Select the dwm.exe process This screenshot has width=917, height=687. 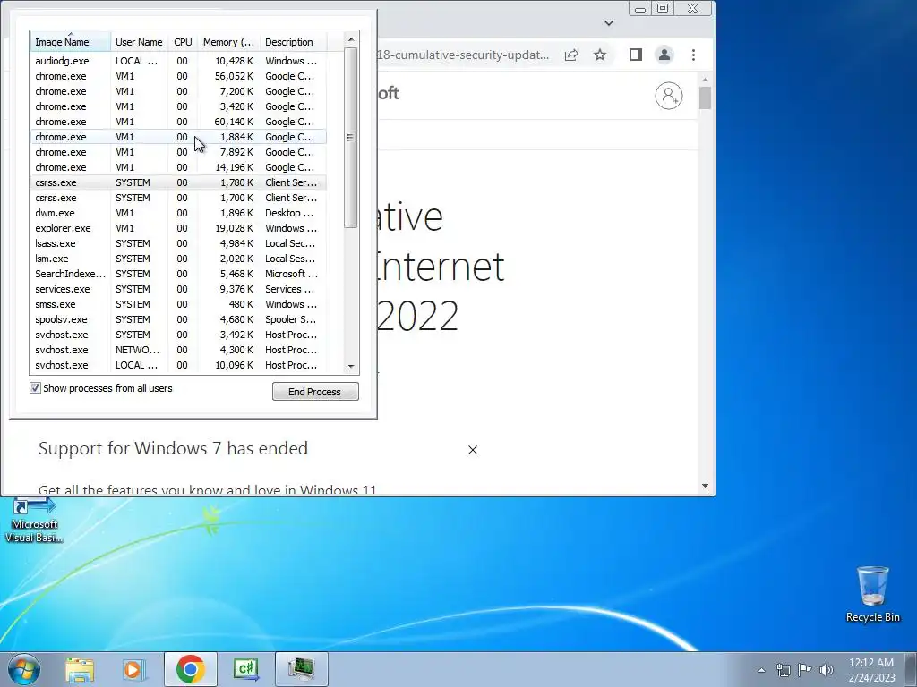tap(178, 213)
